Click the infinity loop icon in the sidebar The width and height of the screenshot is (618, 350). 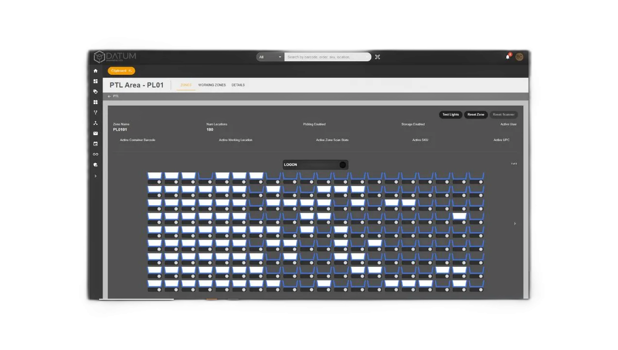[95, 154]
